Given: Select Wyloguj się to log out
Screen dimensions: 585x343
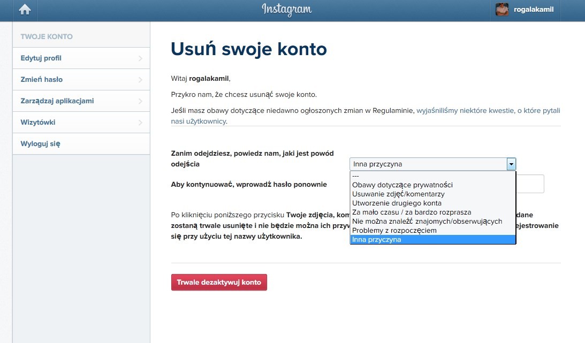Looking at the screenshot, I should 81,143.
